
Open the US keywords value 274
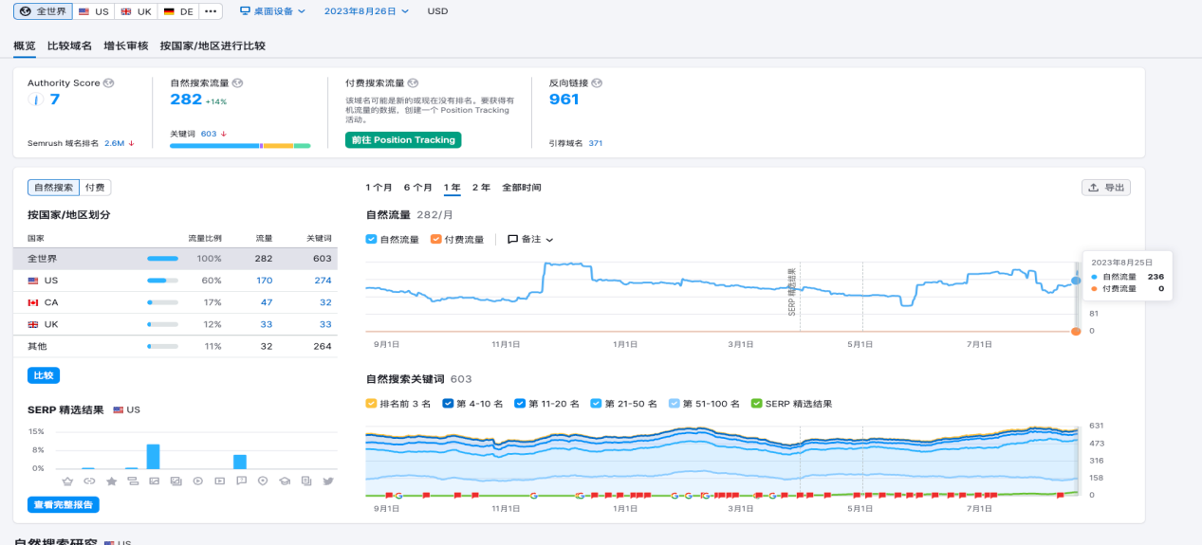click(323, 281)
